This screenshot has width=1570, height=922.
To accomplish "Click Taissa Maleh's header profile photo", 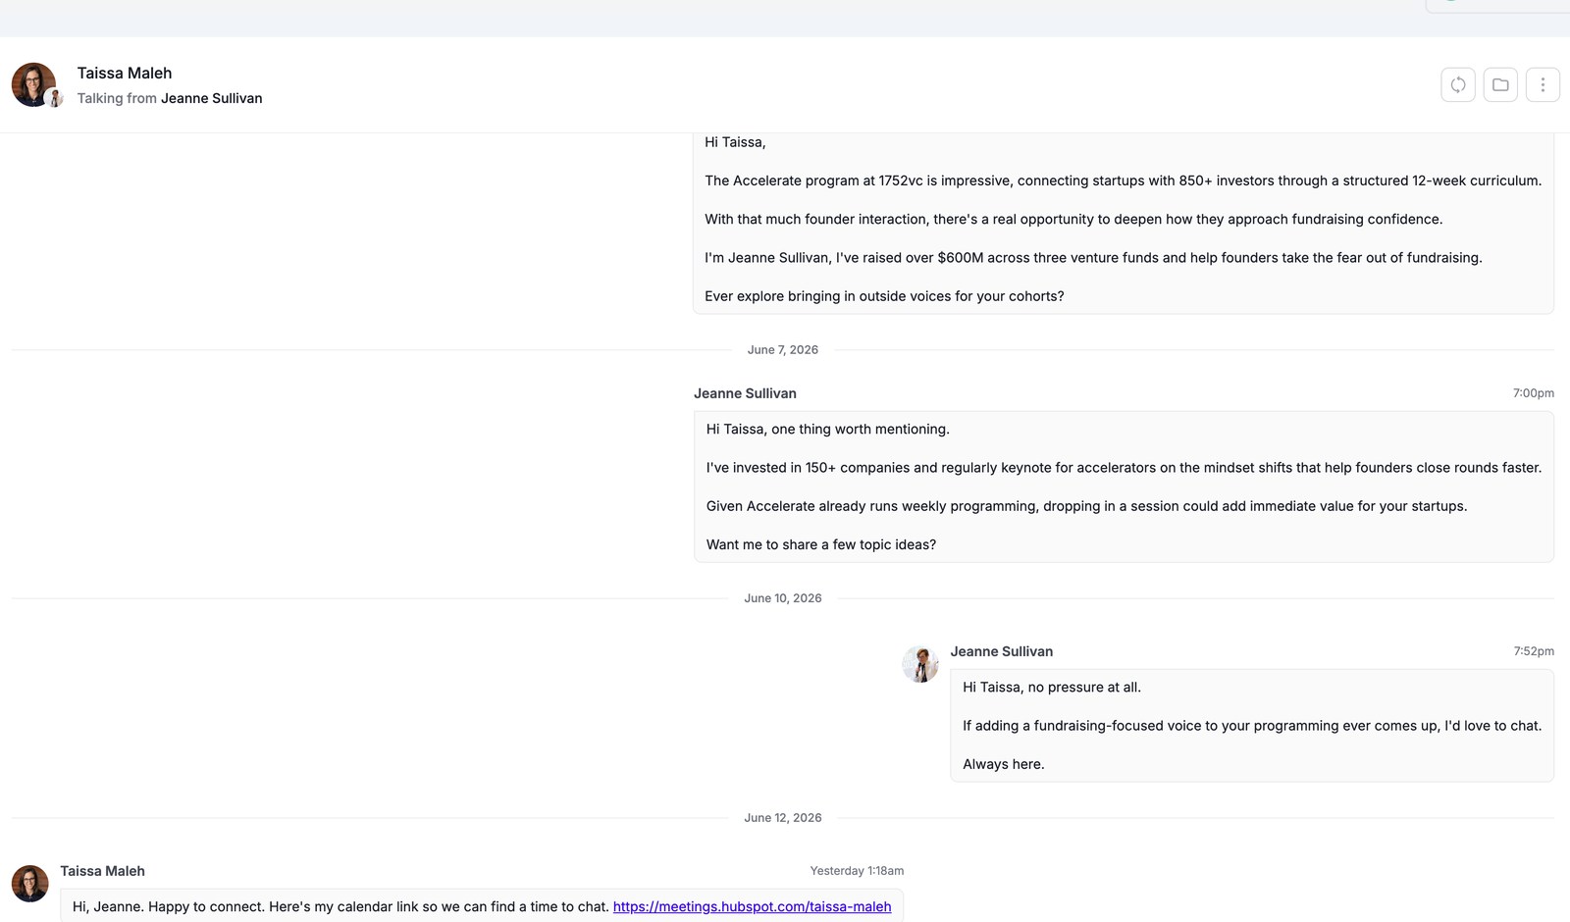I will coord(33,84).
